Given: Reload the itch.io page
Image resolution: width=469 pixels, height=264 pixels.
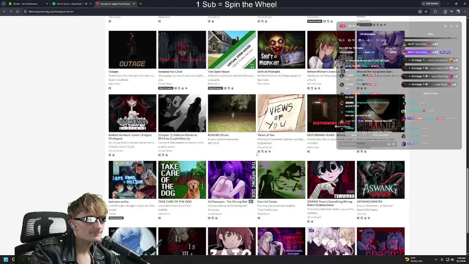Looking at the screenshot, I should (17, 11).
